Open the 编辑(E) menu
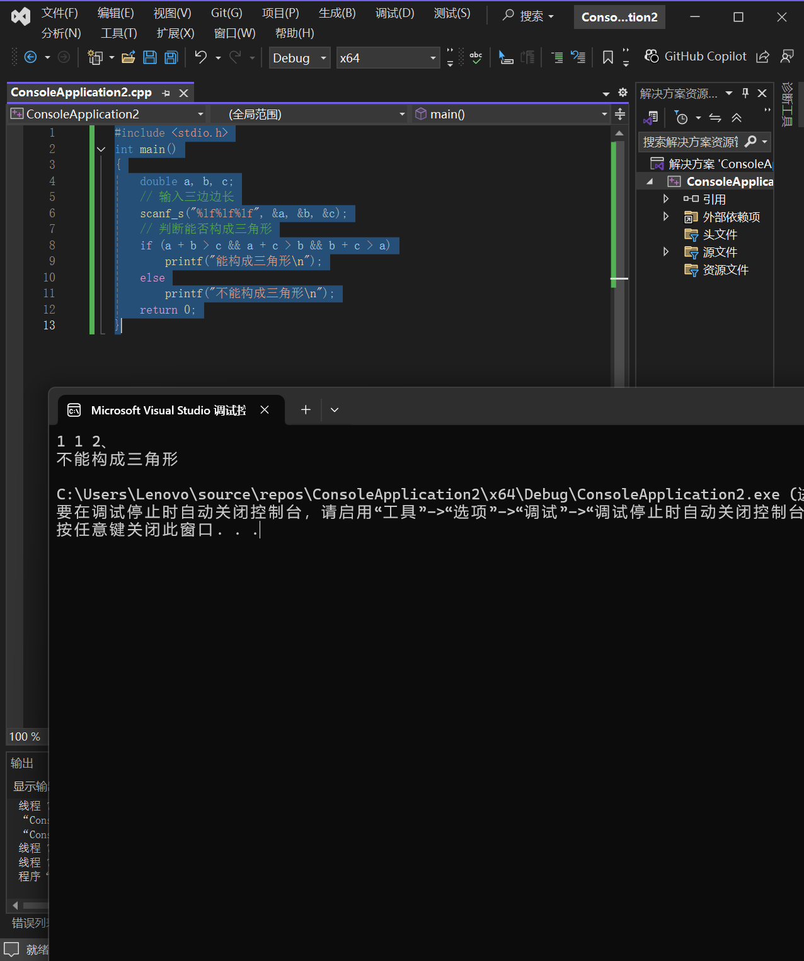 (116, 13)
